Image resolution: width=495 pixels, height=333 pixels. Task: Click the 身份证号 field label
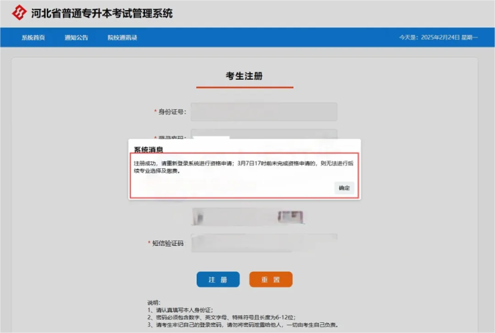(171, 112)
